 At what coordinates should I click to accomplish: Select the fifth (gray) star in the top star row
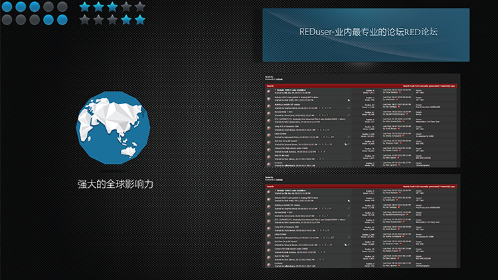click(x=139, y=7)
